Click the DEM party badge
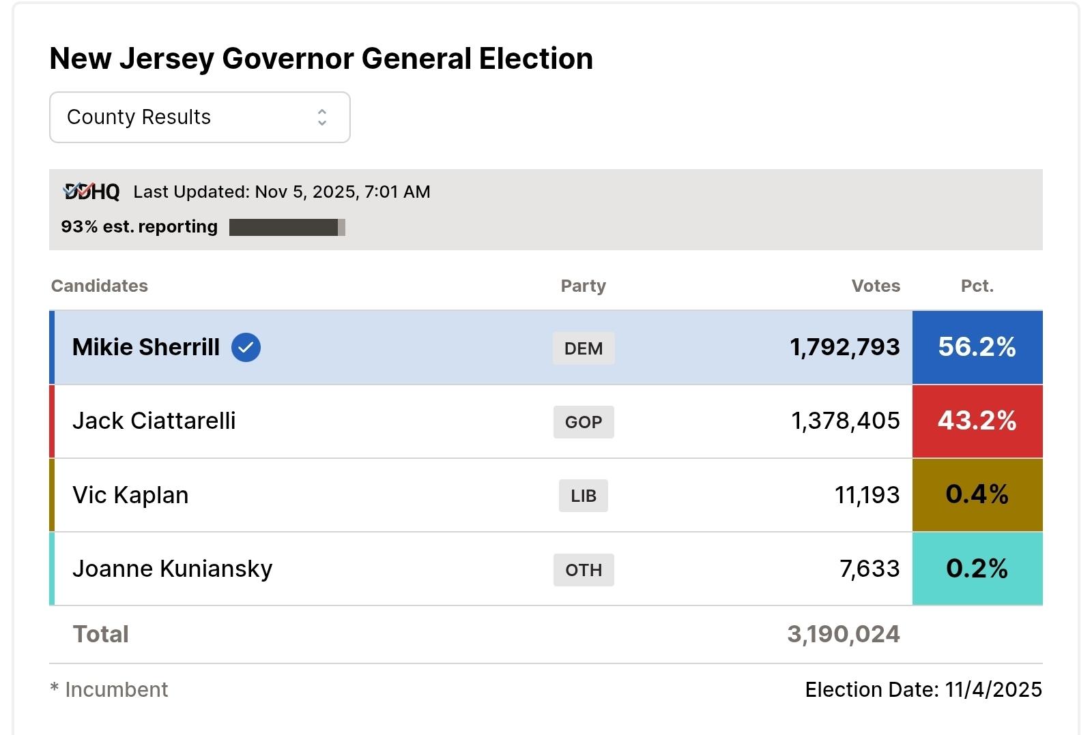 click(x=584, y=348)
